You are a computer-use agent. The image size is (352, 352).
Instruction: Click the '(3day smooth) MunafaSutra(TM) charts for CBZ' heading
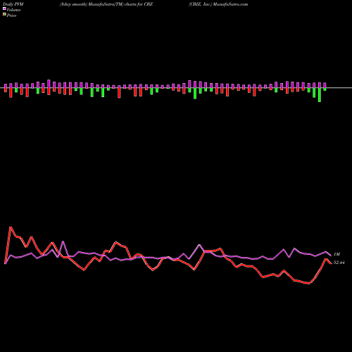click(x=106, y=4)
